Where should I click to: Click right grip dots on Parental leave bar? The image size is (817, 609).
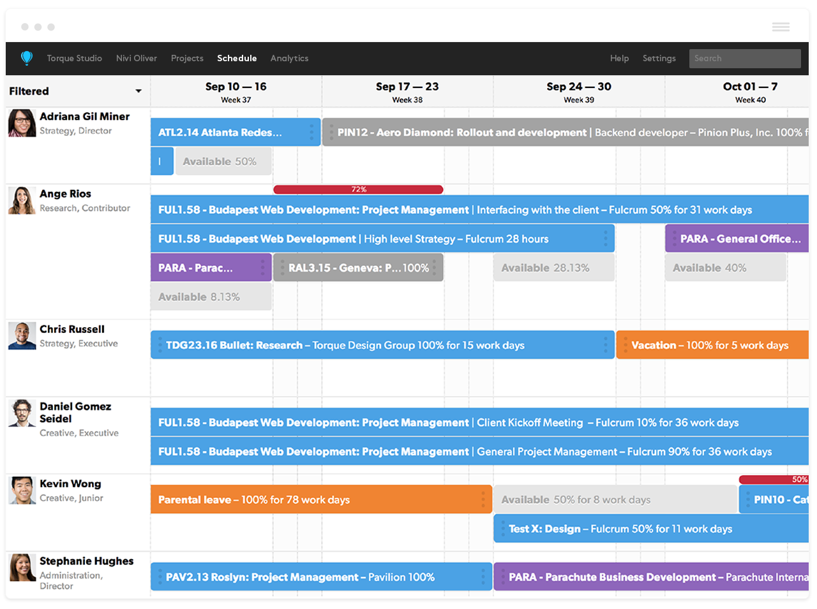(483, 499)
